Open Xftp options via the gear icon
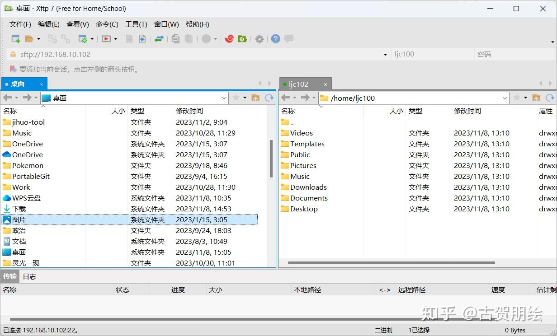 259,39
